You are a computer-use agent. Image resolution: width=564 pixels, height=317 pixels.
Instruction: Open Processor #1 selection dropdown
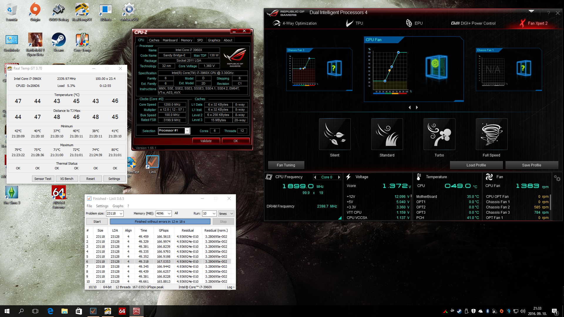tap(187, 131)
